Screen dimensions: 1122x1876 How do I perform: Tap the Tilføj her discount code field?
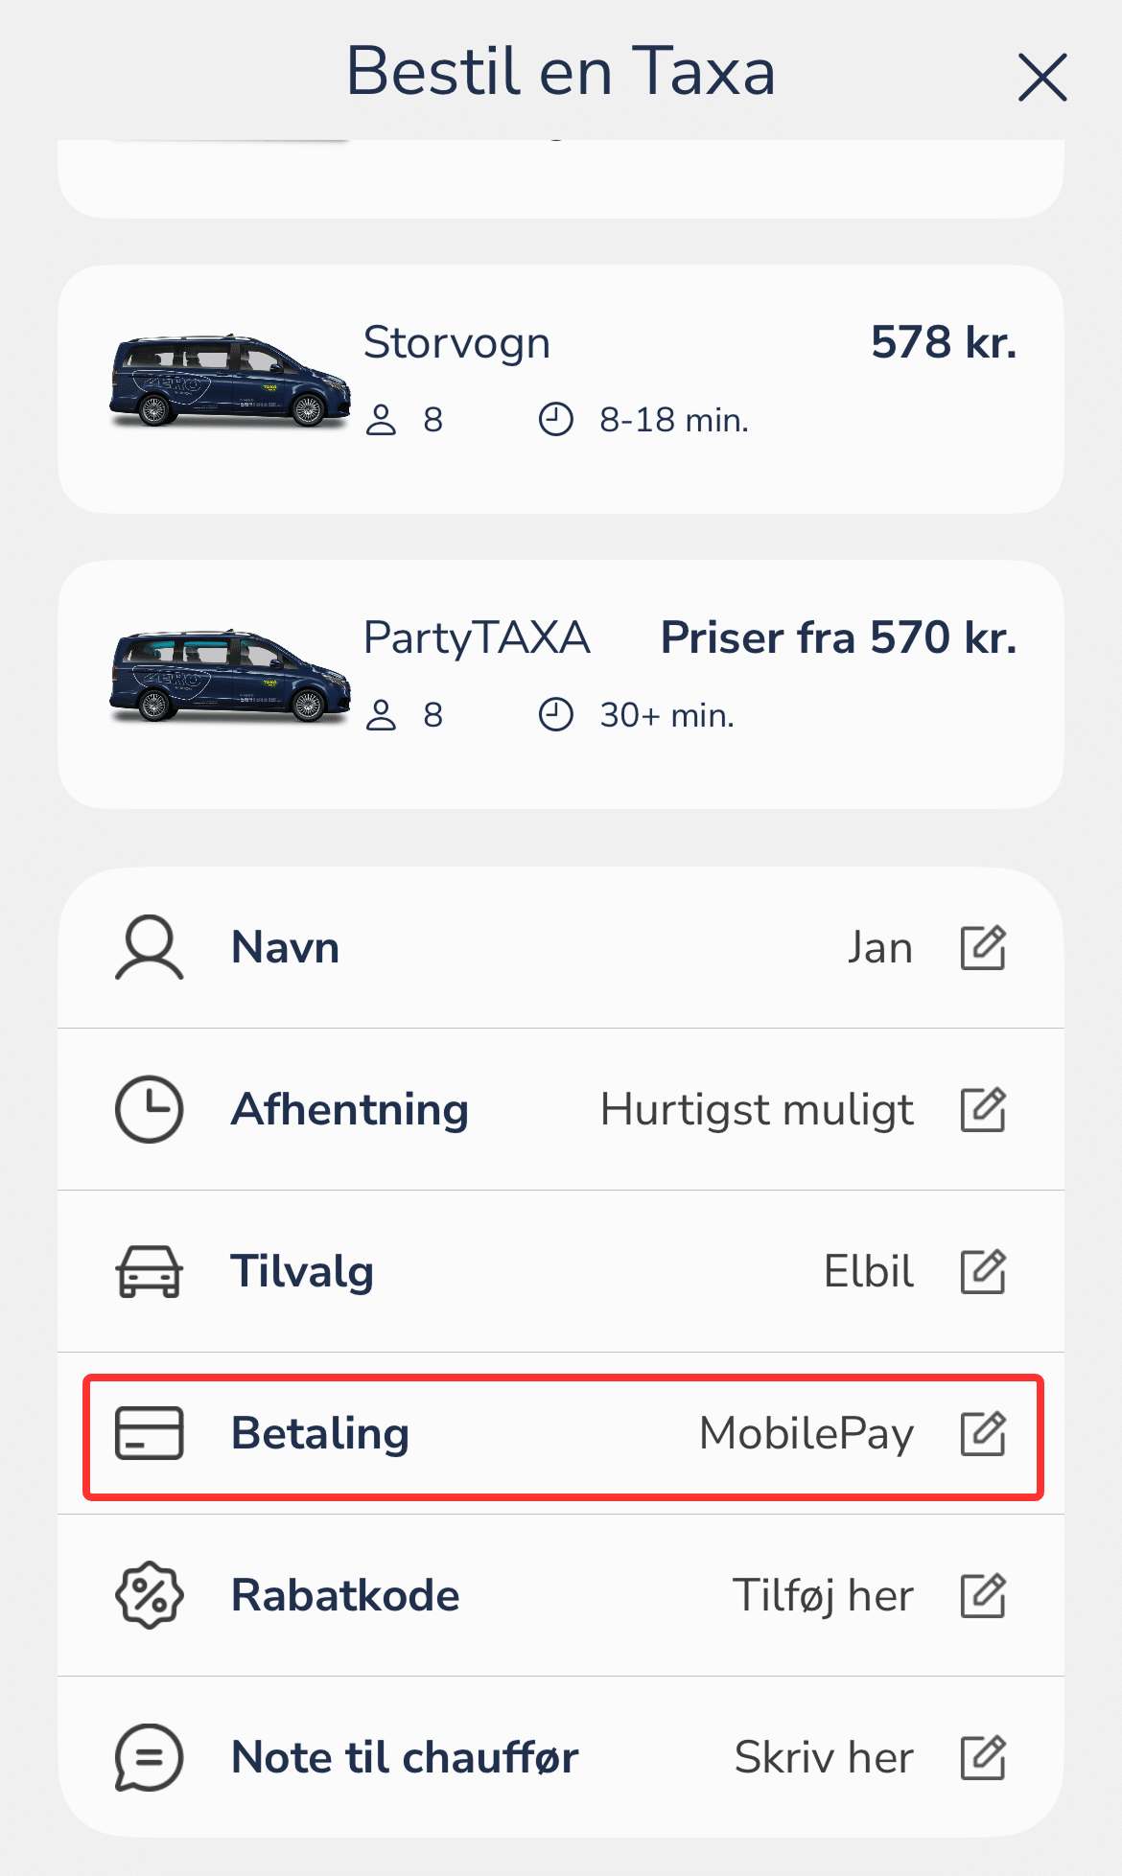pos(822,1596)
